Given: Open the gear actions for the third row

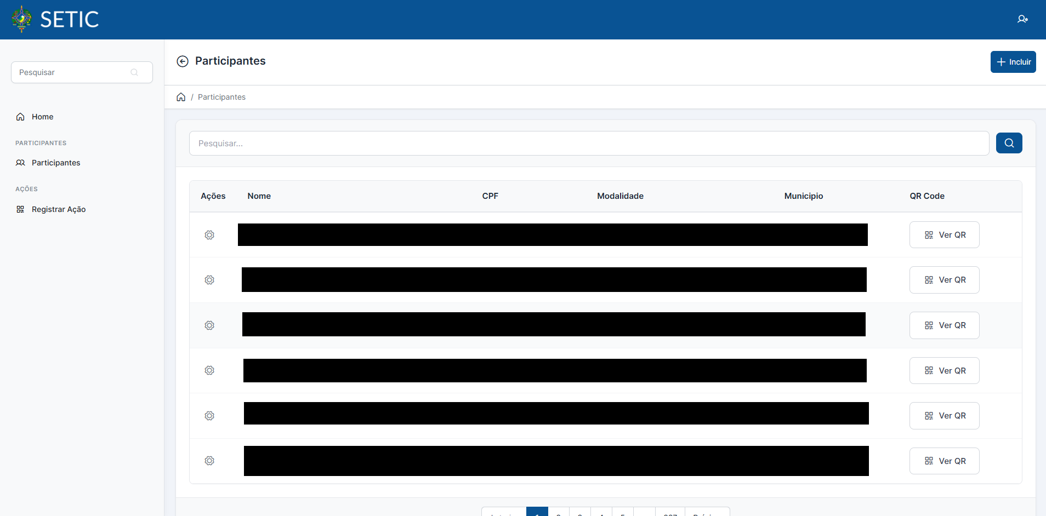Looking at the screenshot, I should (x=209, y=325).
